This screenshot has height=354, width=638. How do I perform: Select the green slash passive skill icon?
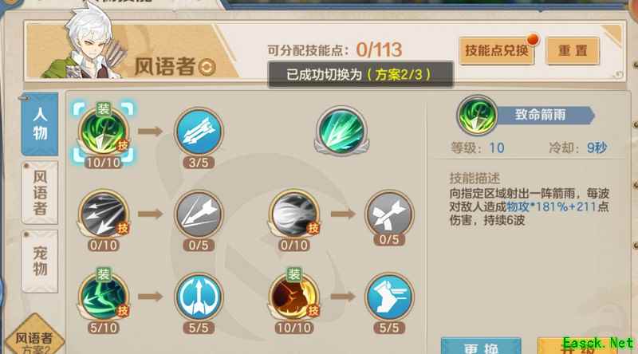coord(341,132)
